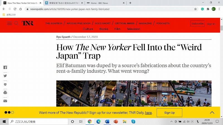Open the Magazine section

point(145,23)
